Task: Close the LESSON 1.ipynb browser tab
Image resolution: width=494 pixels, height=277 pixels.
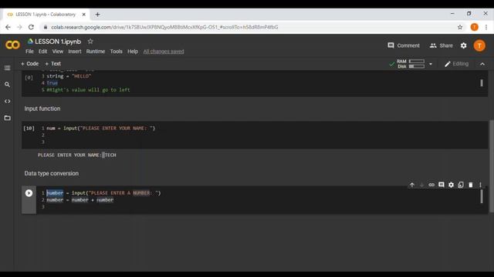Action: click(84, 15)
